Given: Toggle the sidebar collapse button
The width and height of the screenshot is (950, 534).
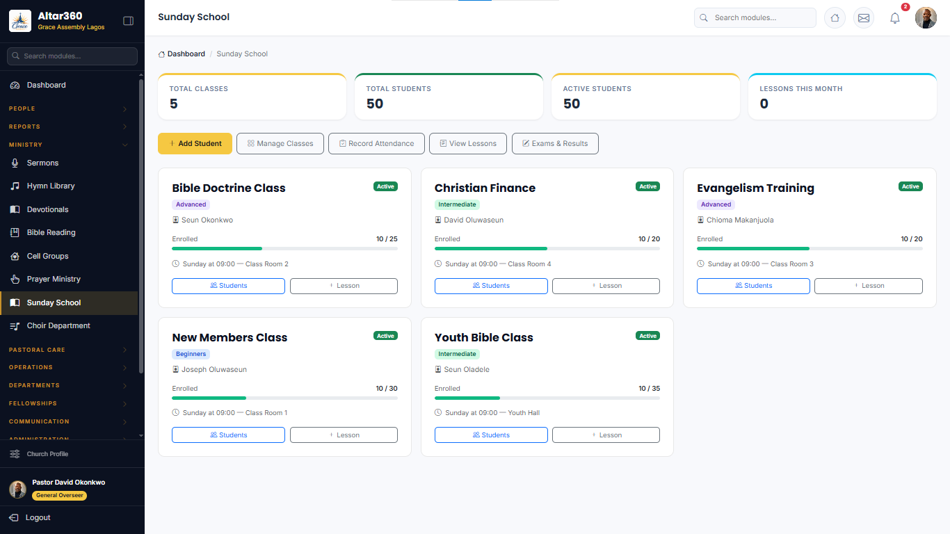Looking at the screenshot, I should coord(128,21).
